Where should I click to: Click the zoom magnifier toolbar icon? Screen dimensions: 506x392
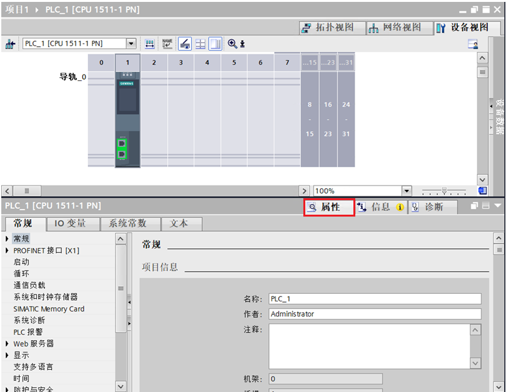232,44
